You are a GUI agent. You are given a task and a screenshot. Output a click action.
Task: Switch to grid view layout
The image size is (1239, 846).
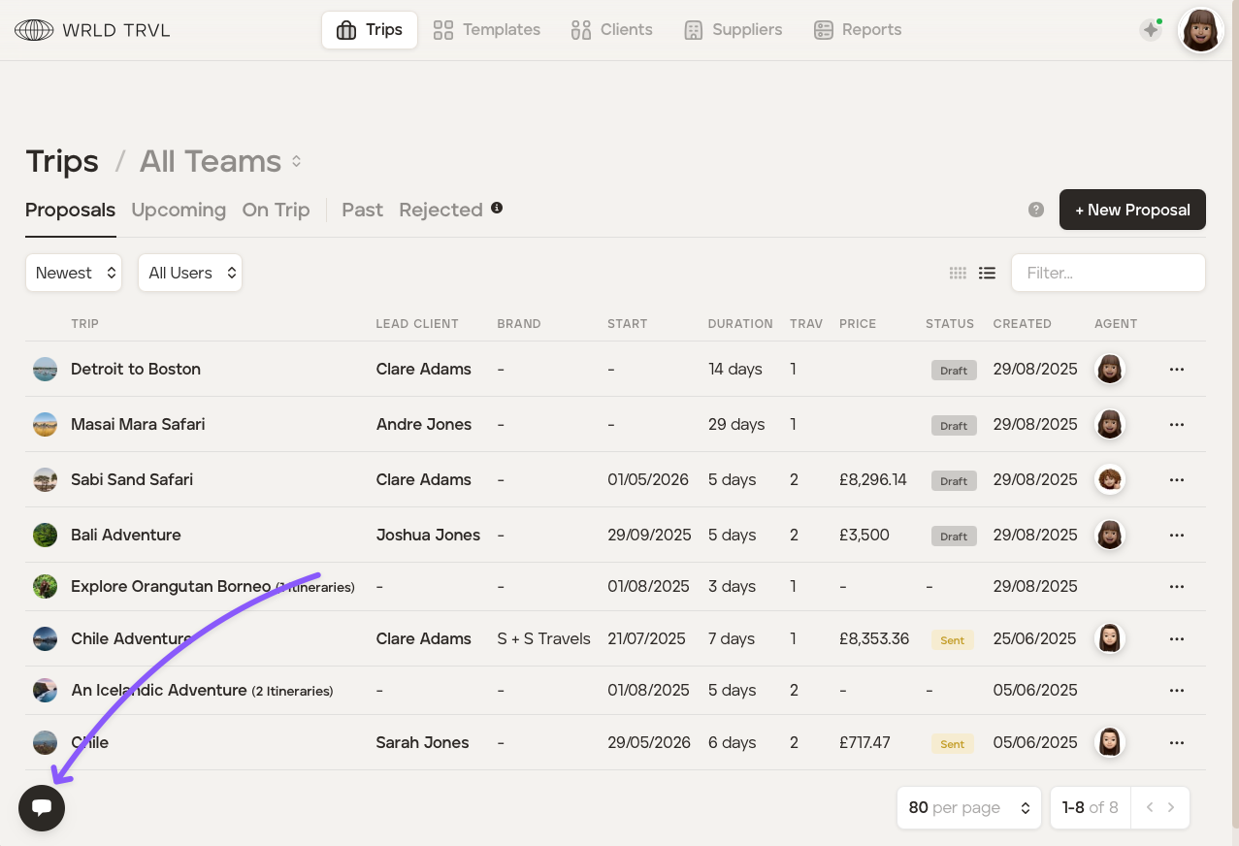(958, 274)
